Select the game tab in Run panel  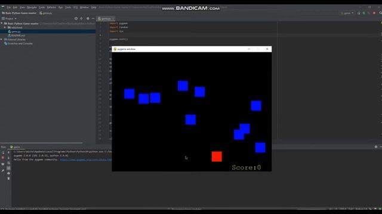(16, 147)
